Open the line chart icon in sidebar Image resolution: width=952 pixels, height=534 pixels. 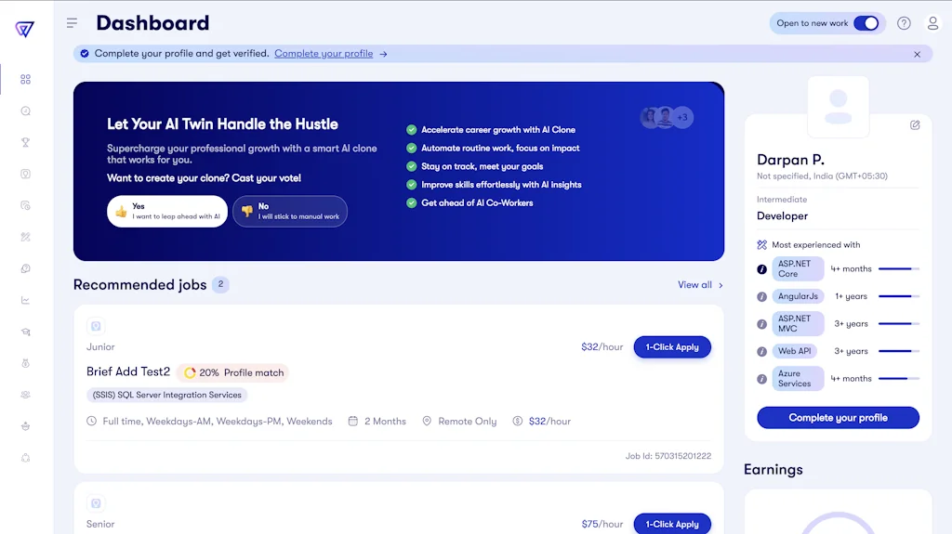[x=26, y=300]
